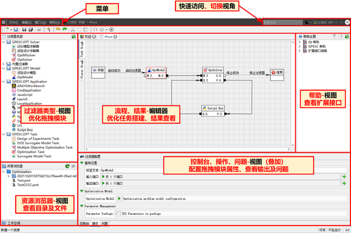Click the scissors cut toolbar icon
351x233 pixels.
click(x=73, y=29)
